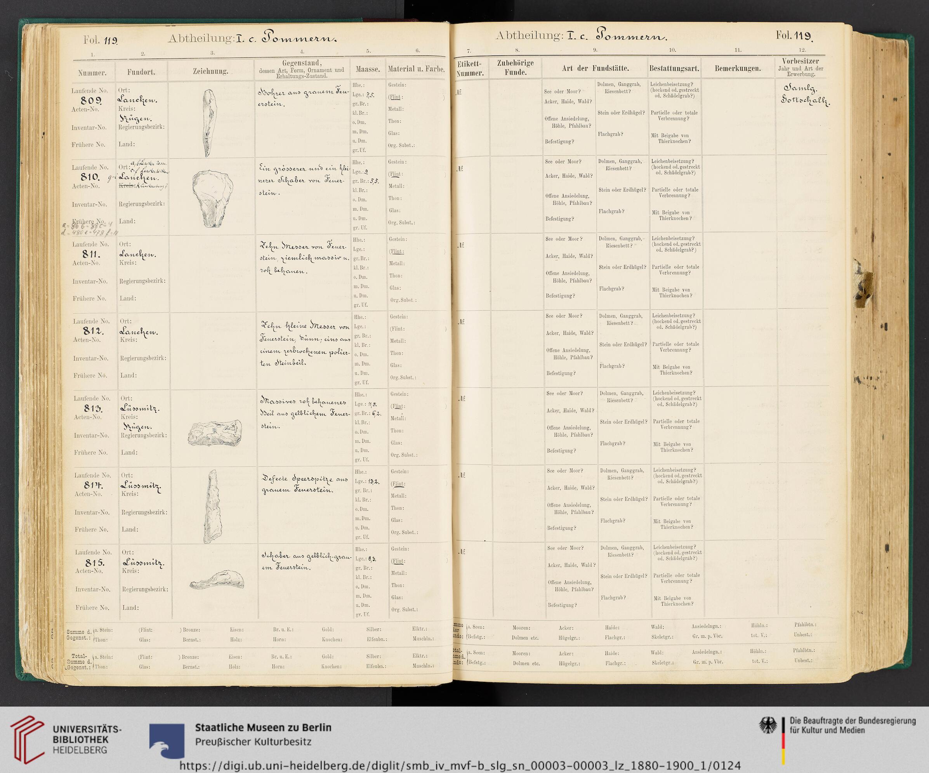The image size is (929, 773).
Task: Click 'Total-Summe d. Gegenst.' label on left page
Action: pos(79,661)
